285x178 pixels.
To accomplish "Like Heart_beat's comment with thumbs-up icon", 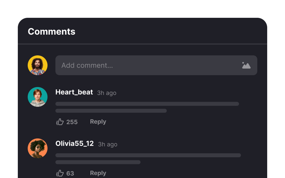I will 60,122.
